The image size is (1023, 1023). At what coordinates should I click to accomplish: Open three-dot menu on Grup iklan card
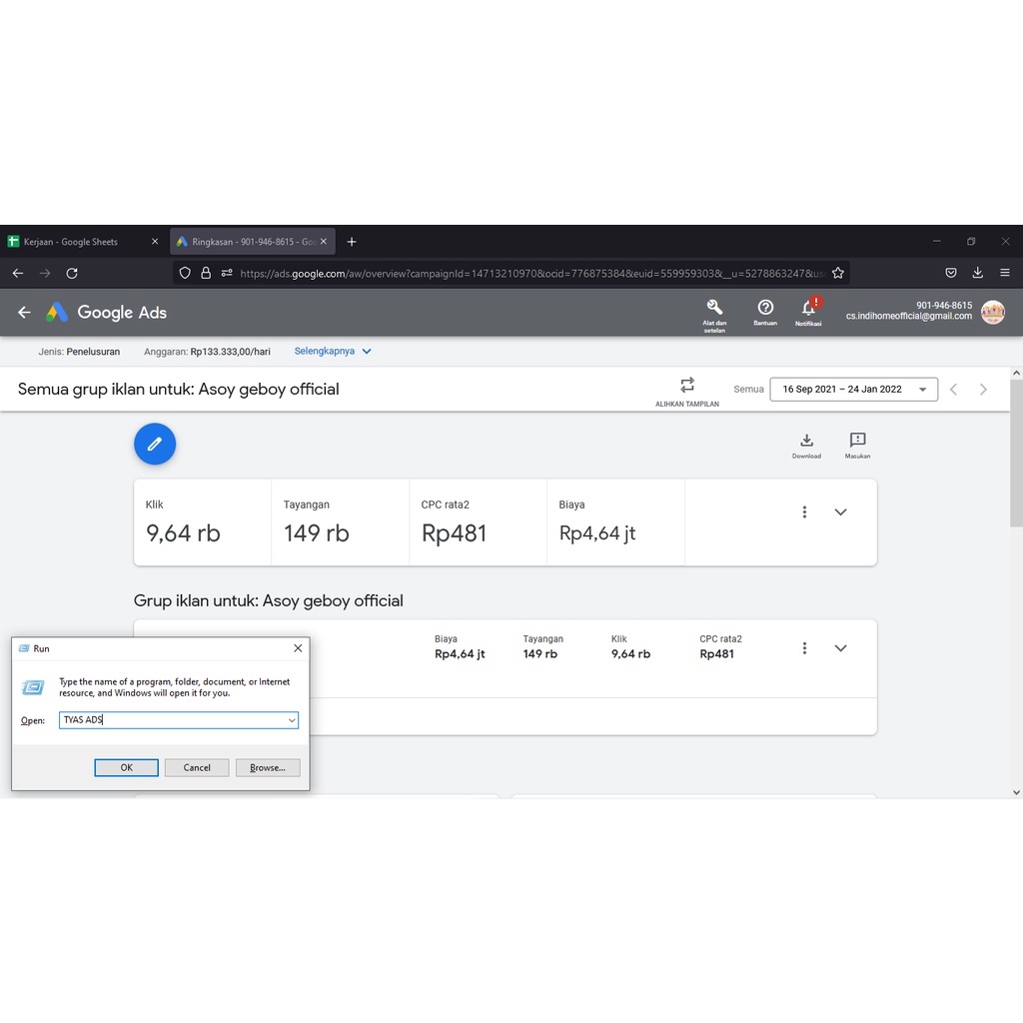804,647
